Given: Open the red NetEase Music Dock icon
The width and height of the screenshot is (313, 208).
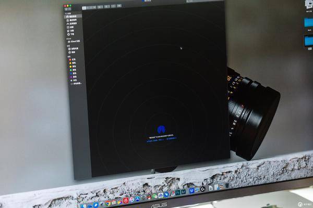Looking at the screenshot, I should (126, 200).
